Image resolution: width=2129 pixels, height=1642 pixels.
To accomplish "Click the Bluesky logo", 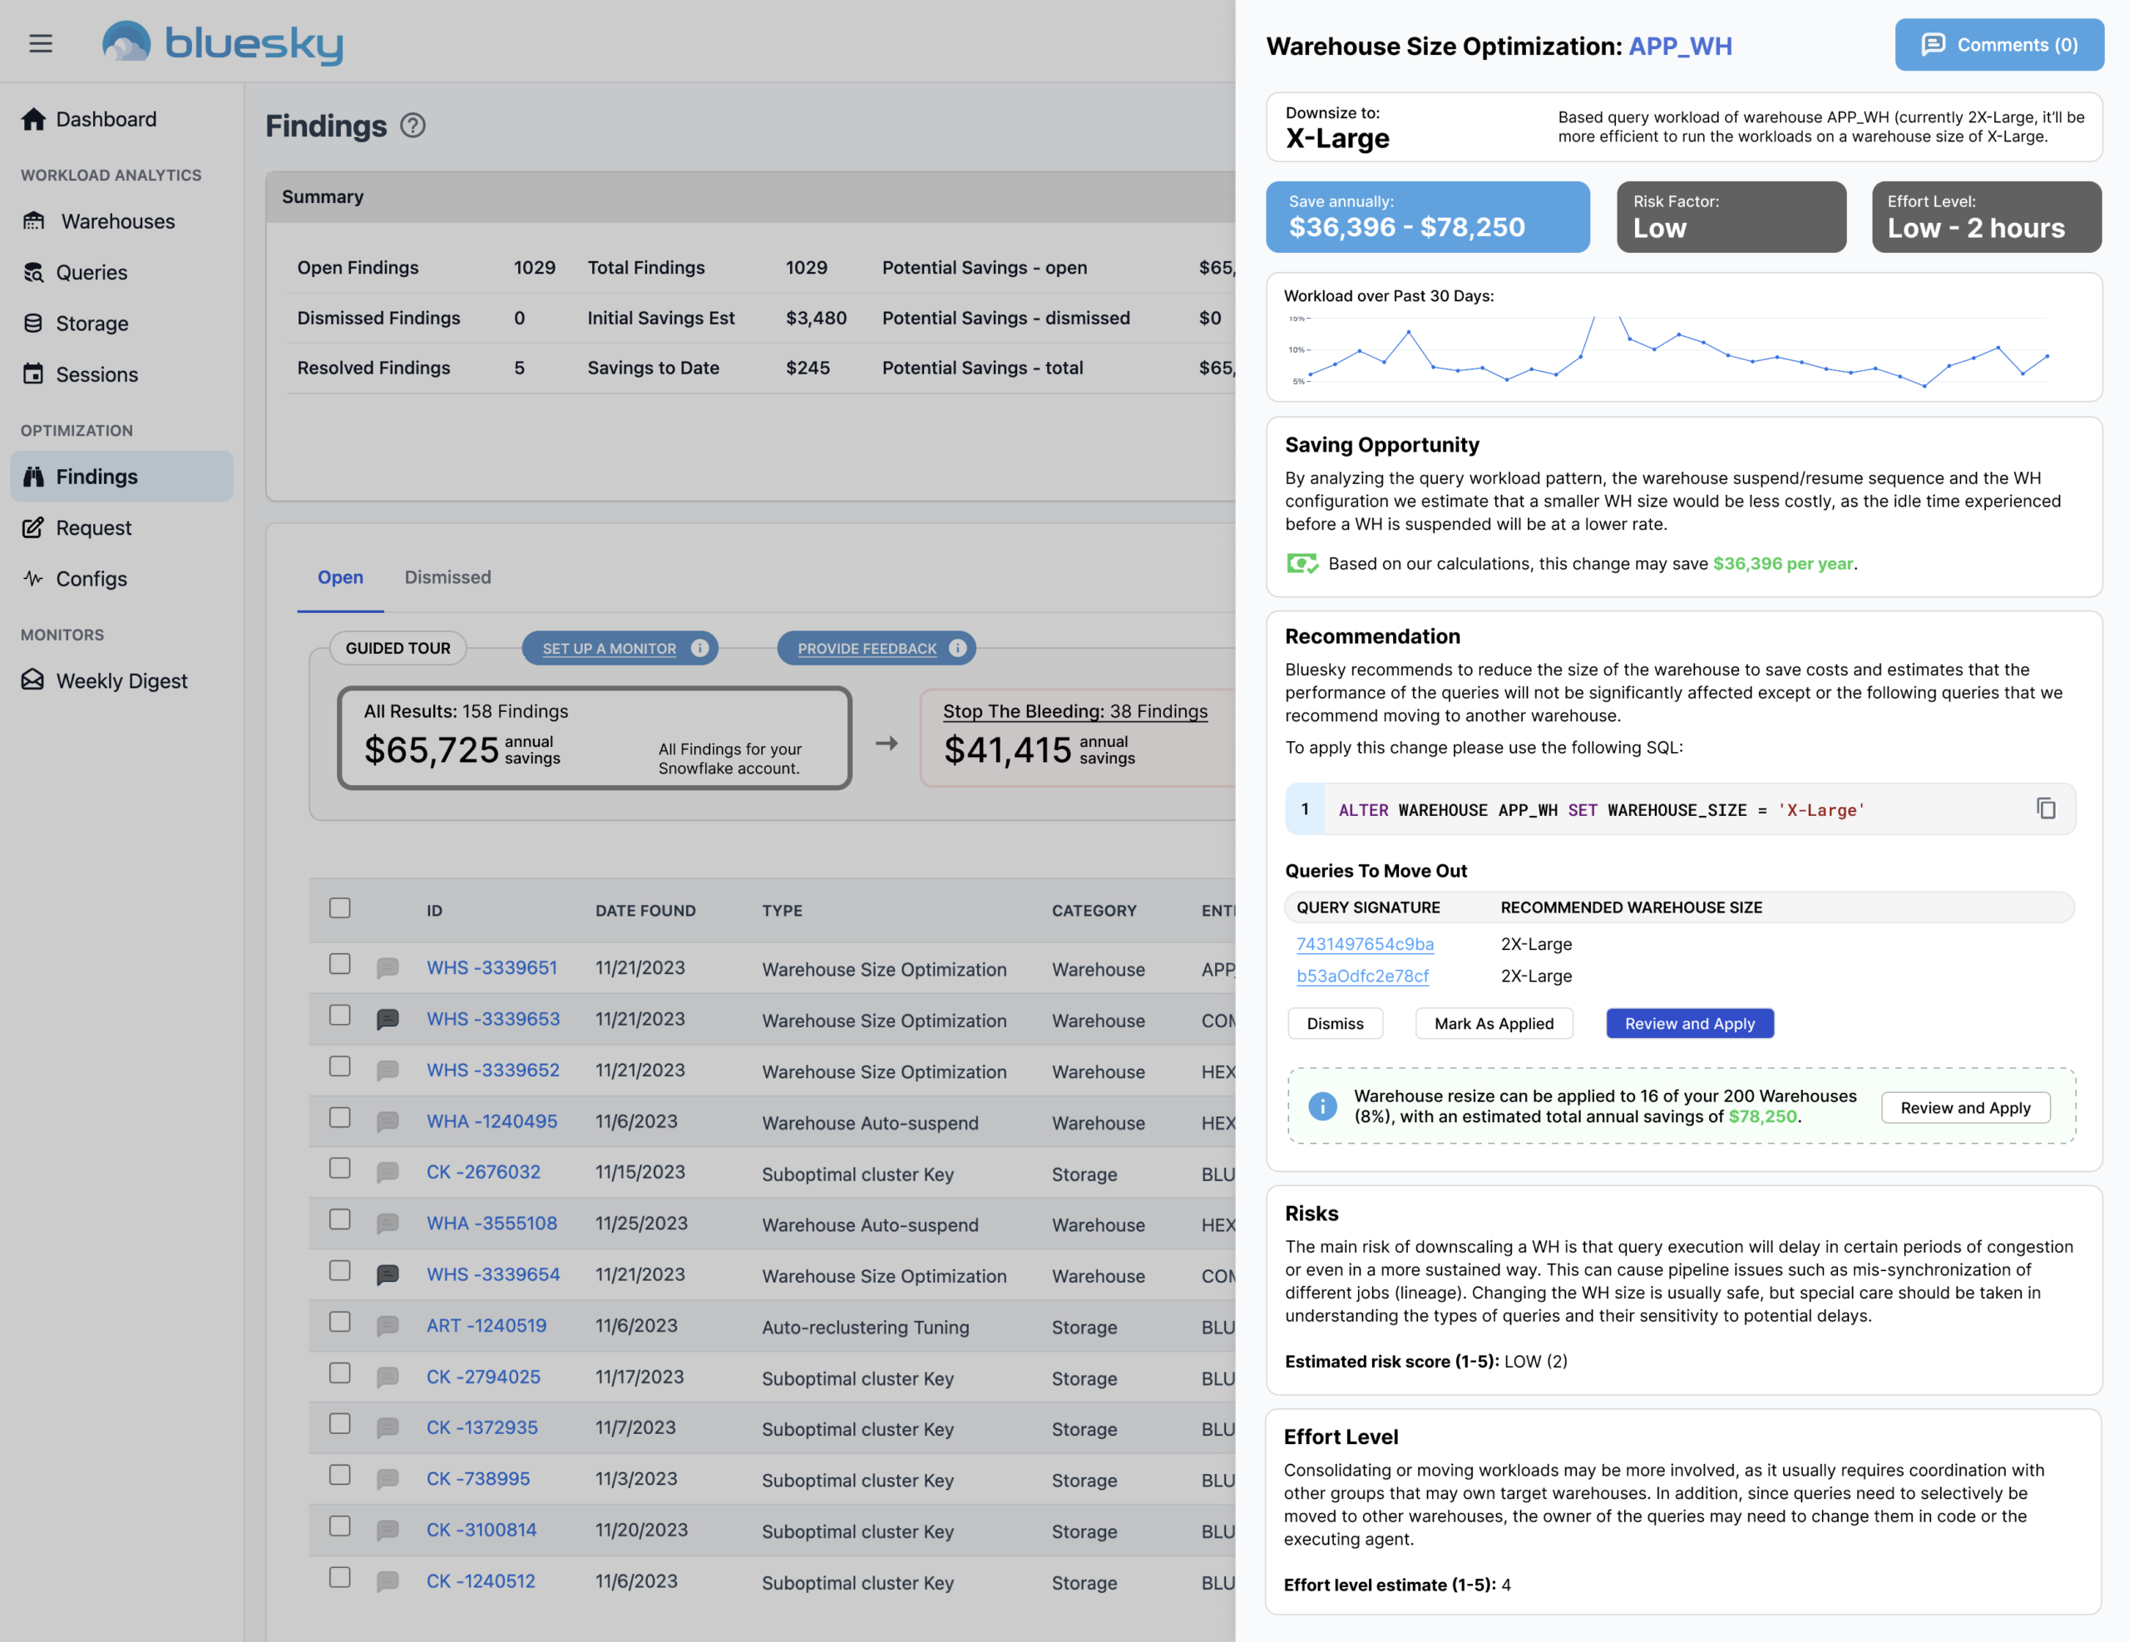I will (x=223, y=43).
